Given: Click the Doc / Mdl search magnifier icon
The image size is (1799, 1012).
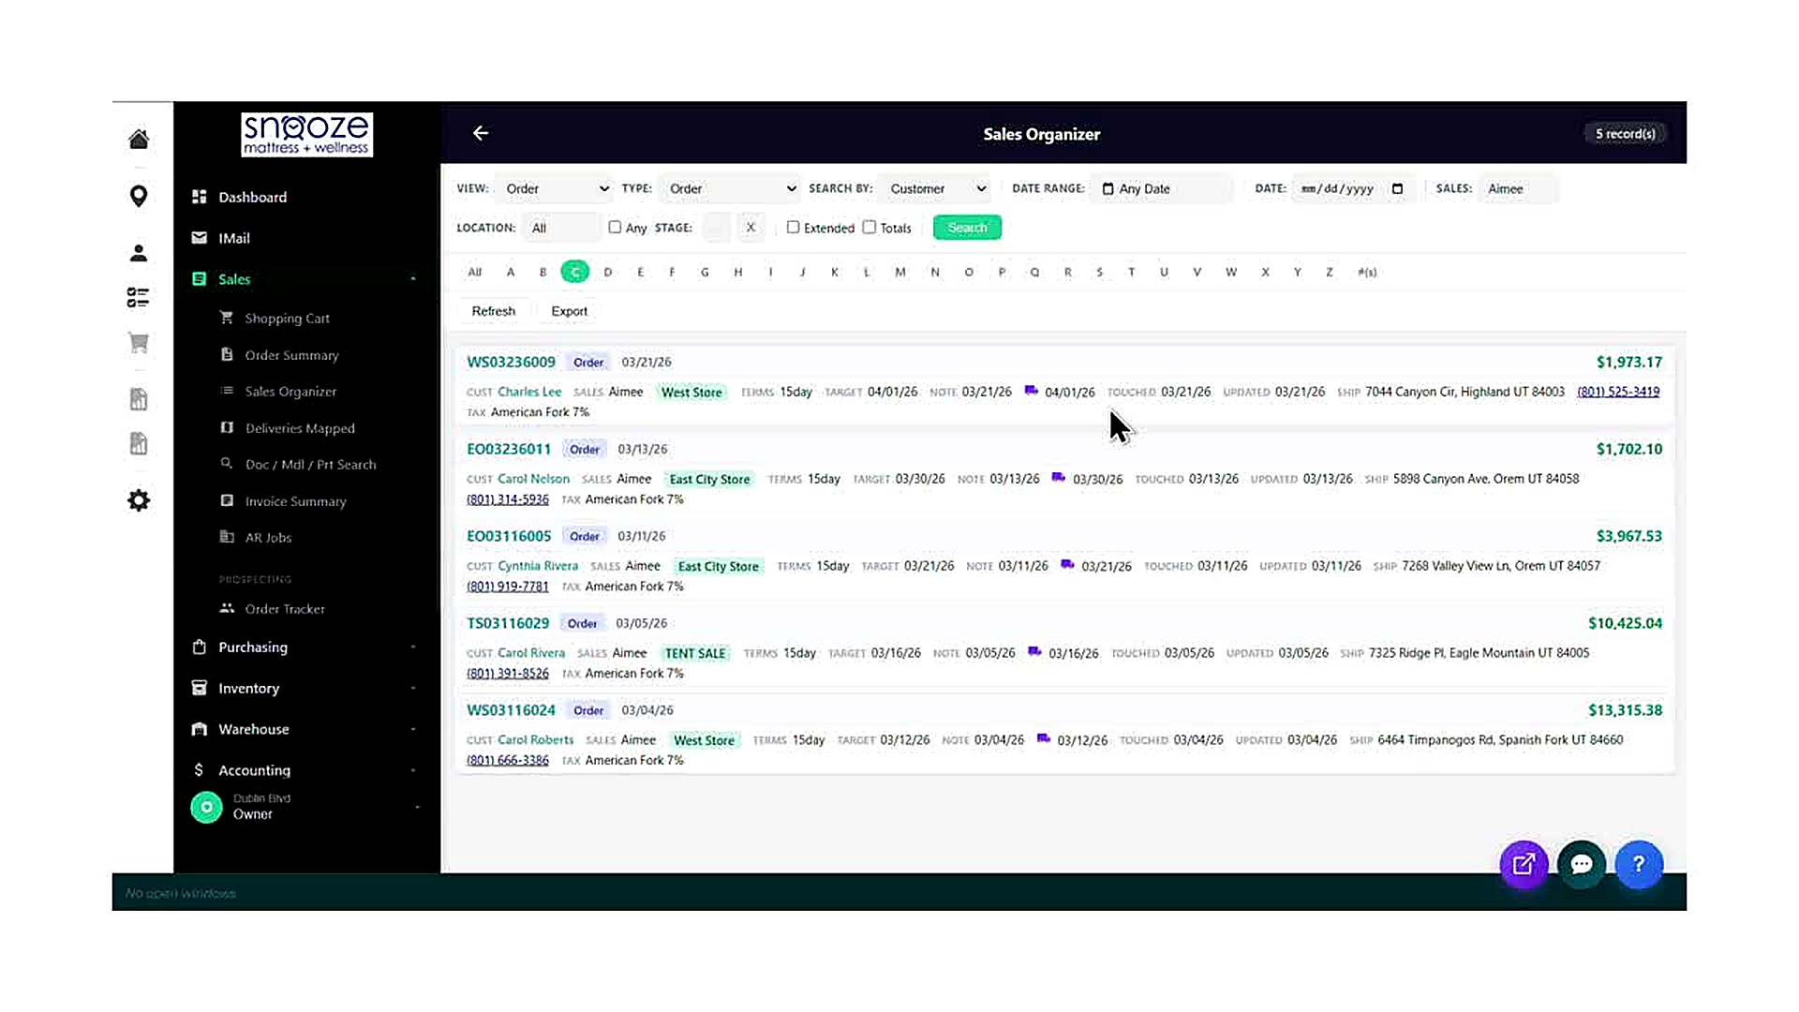Looking at the screenshot, I should click(x=227, y=463).
